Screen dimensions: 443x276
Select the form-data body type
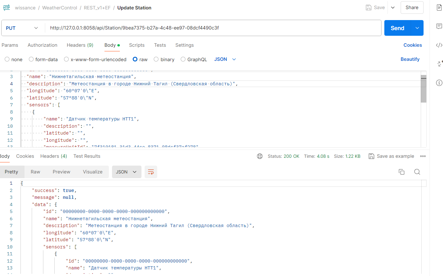pos(31,59)
